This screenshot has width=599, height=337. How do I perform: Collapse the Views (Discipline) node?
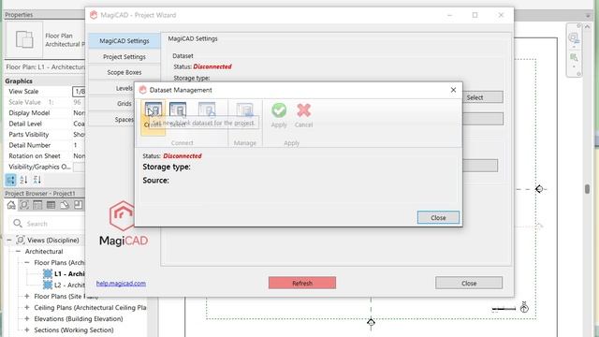click(x=9, y=240)
